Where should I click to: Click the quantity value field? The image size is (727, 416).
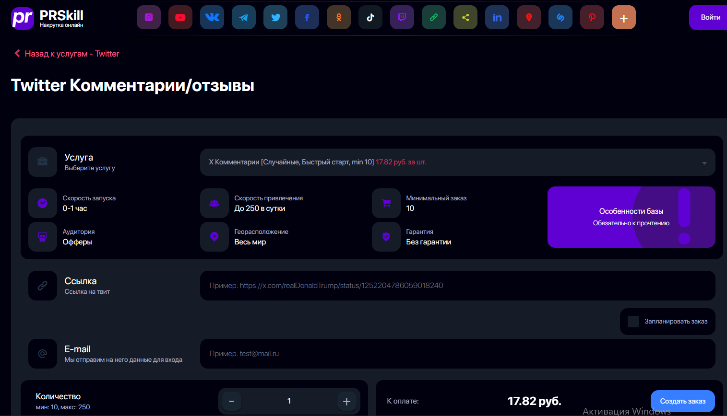pyautogui.click(x=289, y=401)
